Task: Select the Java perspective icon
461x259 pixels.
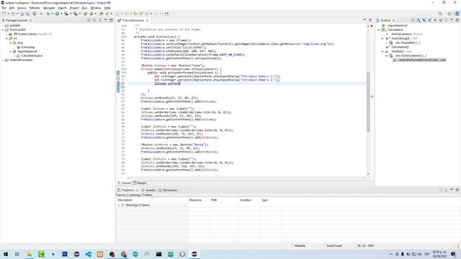Action: click(457, 14)
